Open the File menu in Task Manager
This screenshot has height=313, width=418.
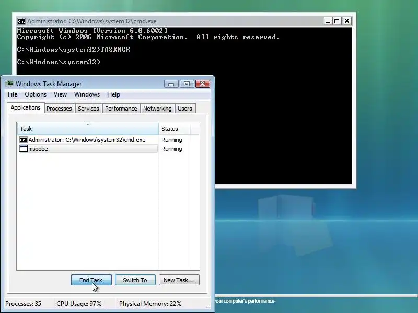[x=13, y=94]
